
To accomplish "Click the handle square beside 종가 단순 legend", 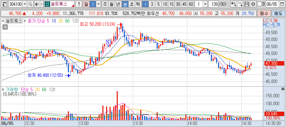I will [25, 21].
